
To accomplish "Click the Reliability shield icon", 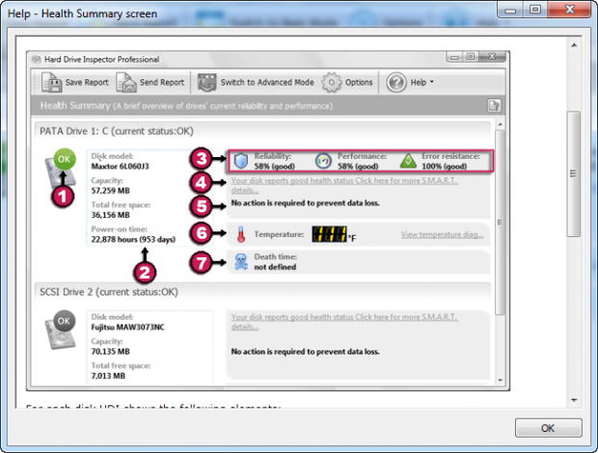I will tap(241, 161).
